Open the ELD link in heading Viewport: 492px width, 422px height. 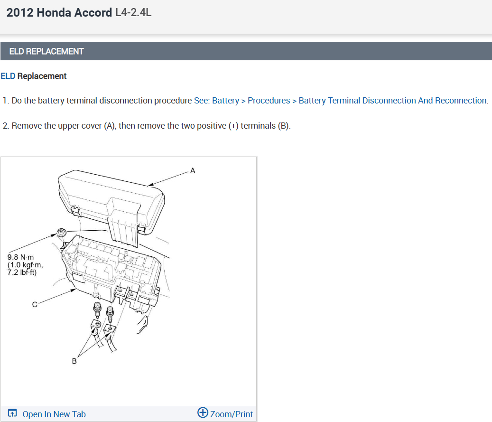8,76
